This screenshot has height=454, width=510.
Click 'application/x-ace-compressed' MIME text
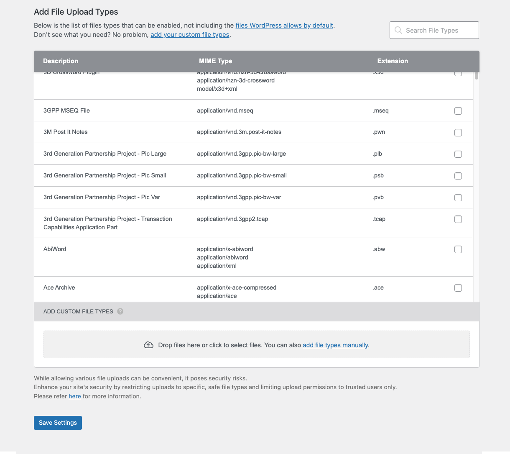[237, 287]
